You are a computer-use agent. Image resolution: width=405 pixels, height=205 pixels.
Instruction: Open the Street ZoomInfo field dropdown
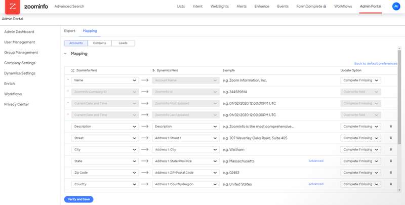tap(105, 138)
